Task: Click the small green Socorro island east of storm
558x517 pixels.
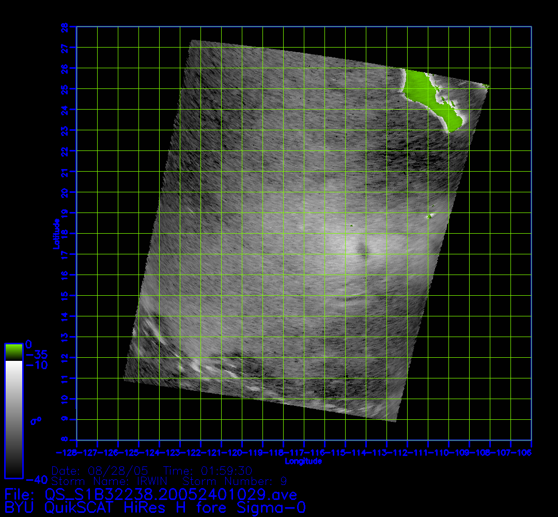Action: coord(429,216)
